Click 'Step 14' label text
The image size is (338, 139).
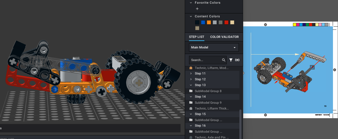[200, 97]
